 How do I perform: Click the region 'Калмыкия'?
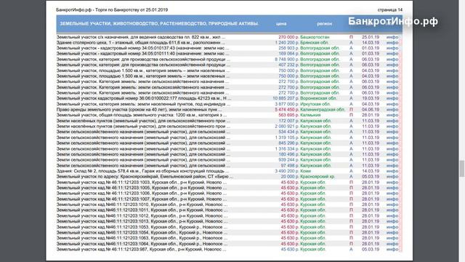pos(310,115)
